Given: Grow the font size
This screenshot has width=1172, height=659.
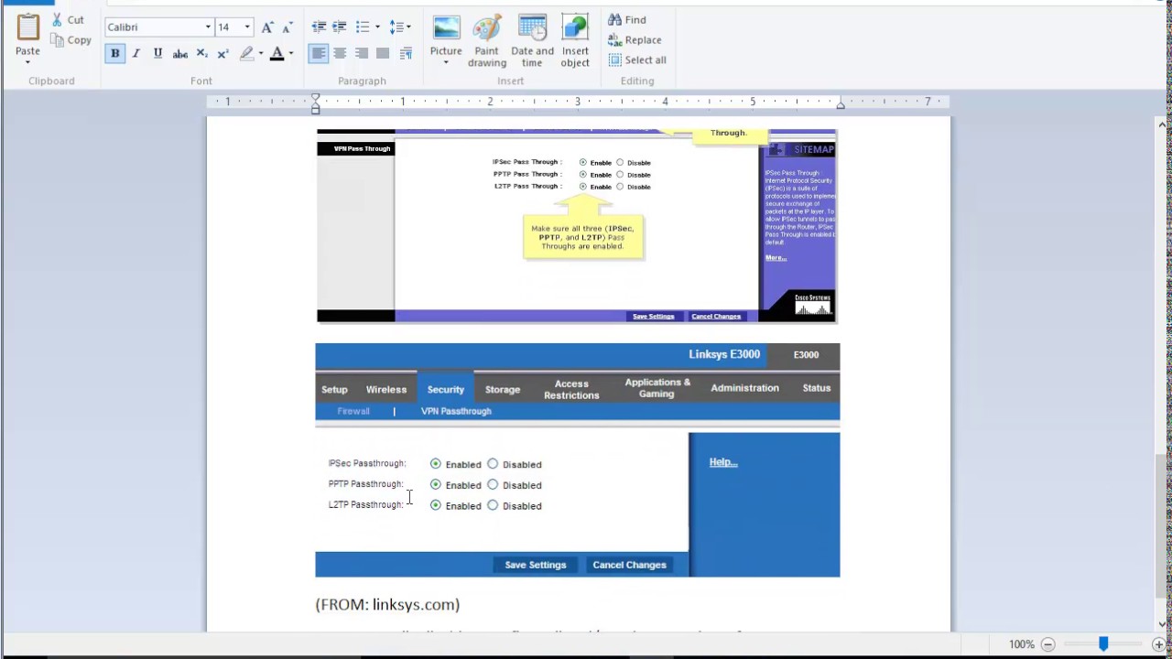Looking at the screenshot, I should click(x=267, y=27).
